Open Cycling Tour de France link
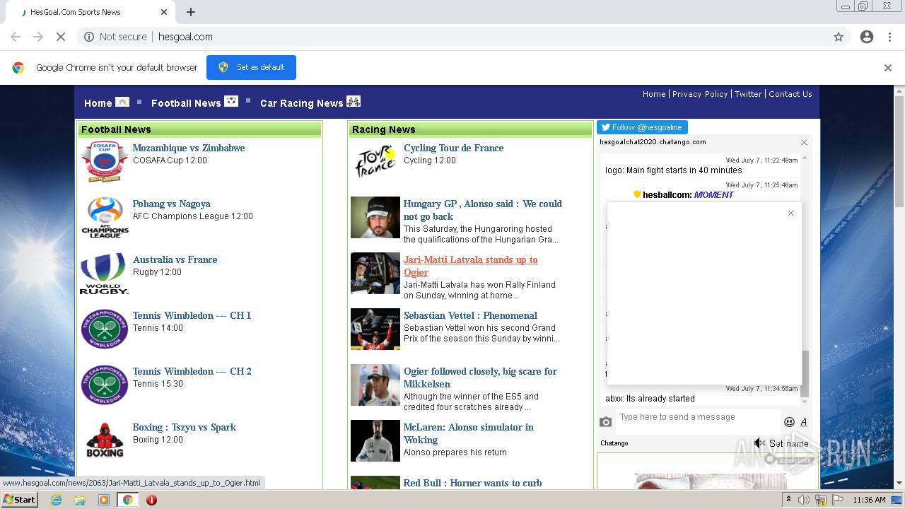Viewport: 905px width, 509px height. tap(453, 148)
